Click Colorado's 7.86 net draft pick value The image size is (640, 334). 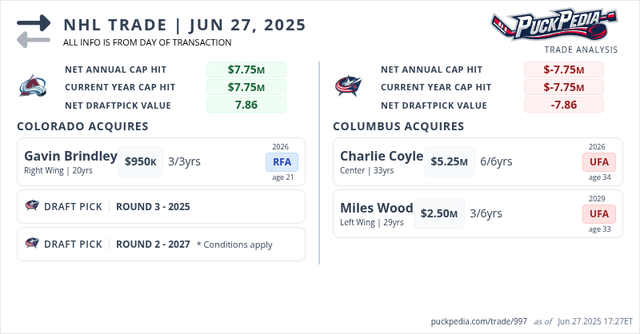pyautogui.click(x=246, y=105)
